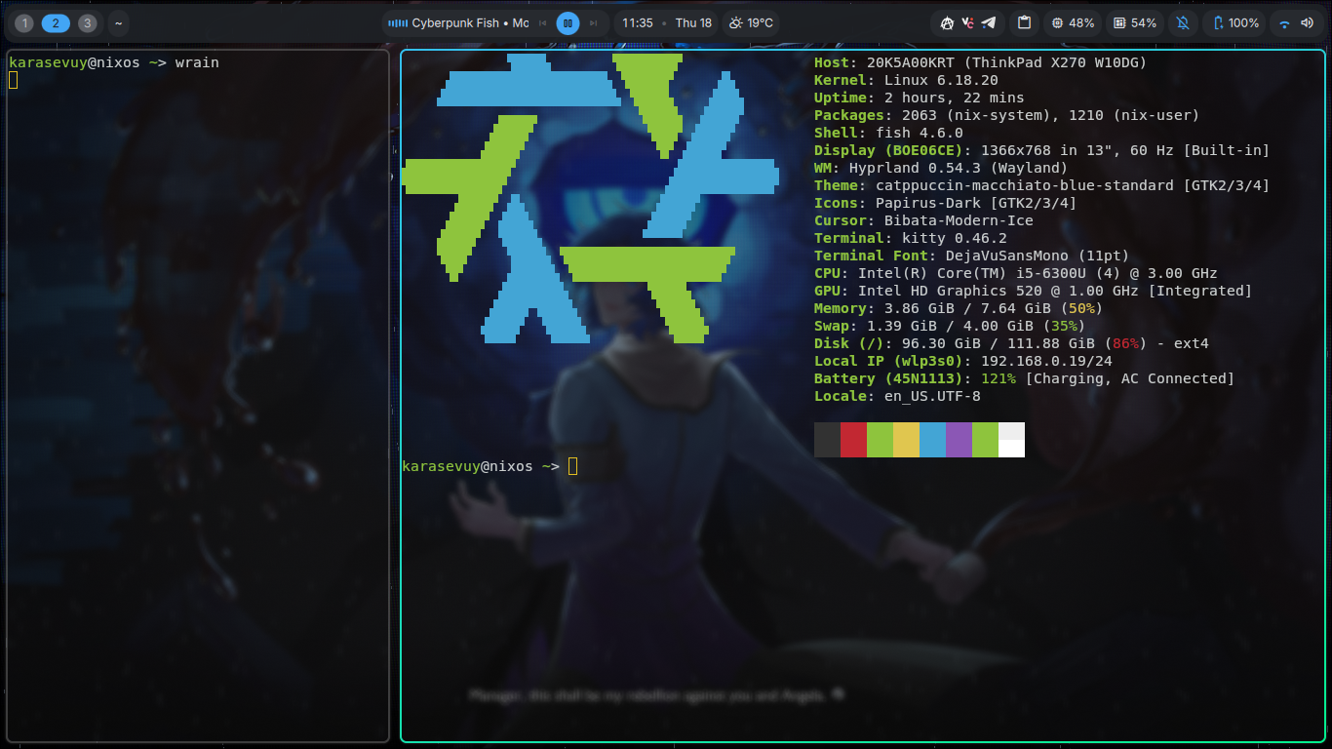Skip to the next track
Screen dimensions: 1332x749
coord(591,22)
